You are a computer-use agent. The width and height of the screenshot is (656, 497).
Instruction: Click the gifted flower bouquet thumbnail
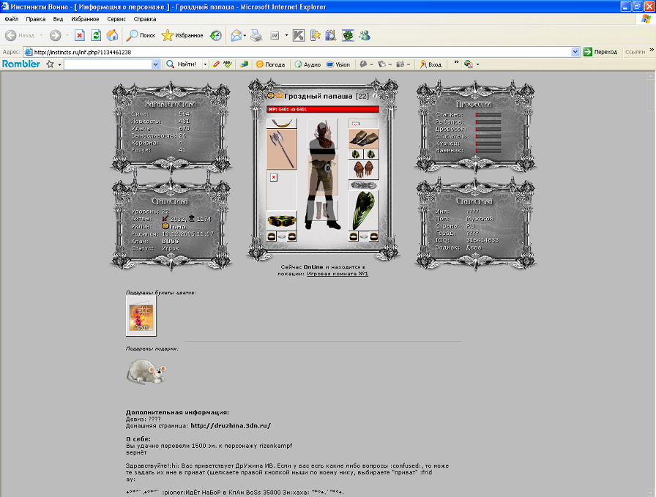coord(141,317)
